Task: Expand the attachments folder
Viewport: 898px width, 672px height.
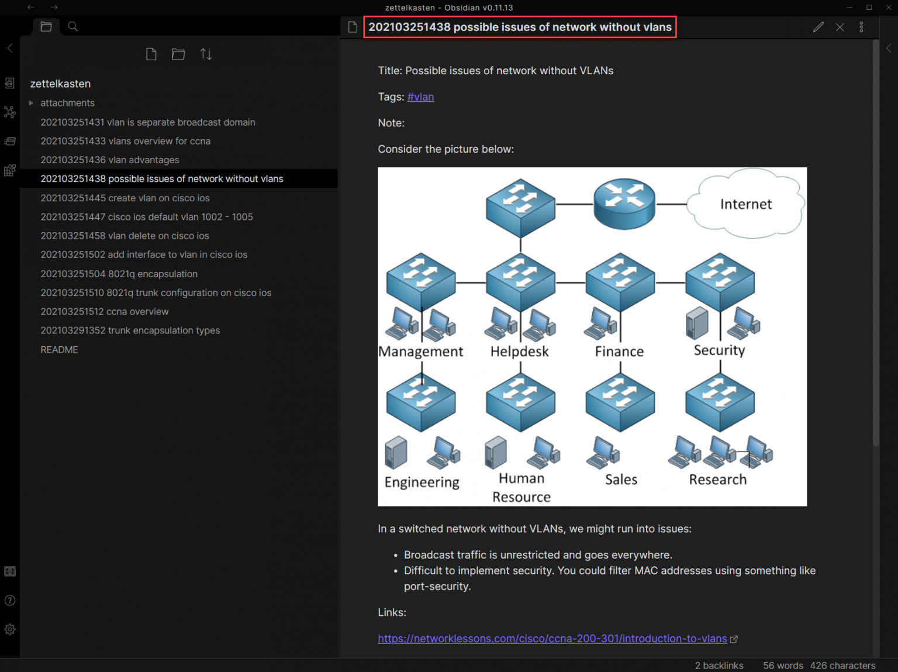Action: (x=31, y=103)
